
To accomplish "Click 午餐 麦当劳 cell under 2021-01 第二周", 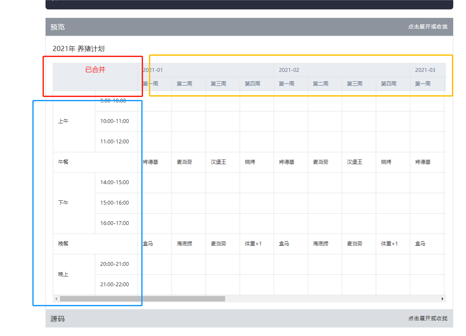I will (x=189, y=162).
